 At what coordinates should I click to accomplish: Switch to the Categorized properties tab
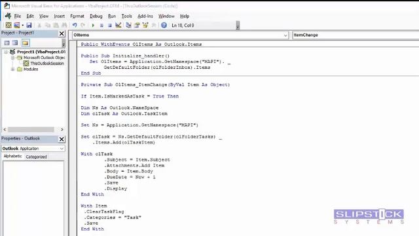pos(37,157)
